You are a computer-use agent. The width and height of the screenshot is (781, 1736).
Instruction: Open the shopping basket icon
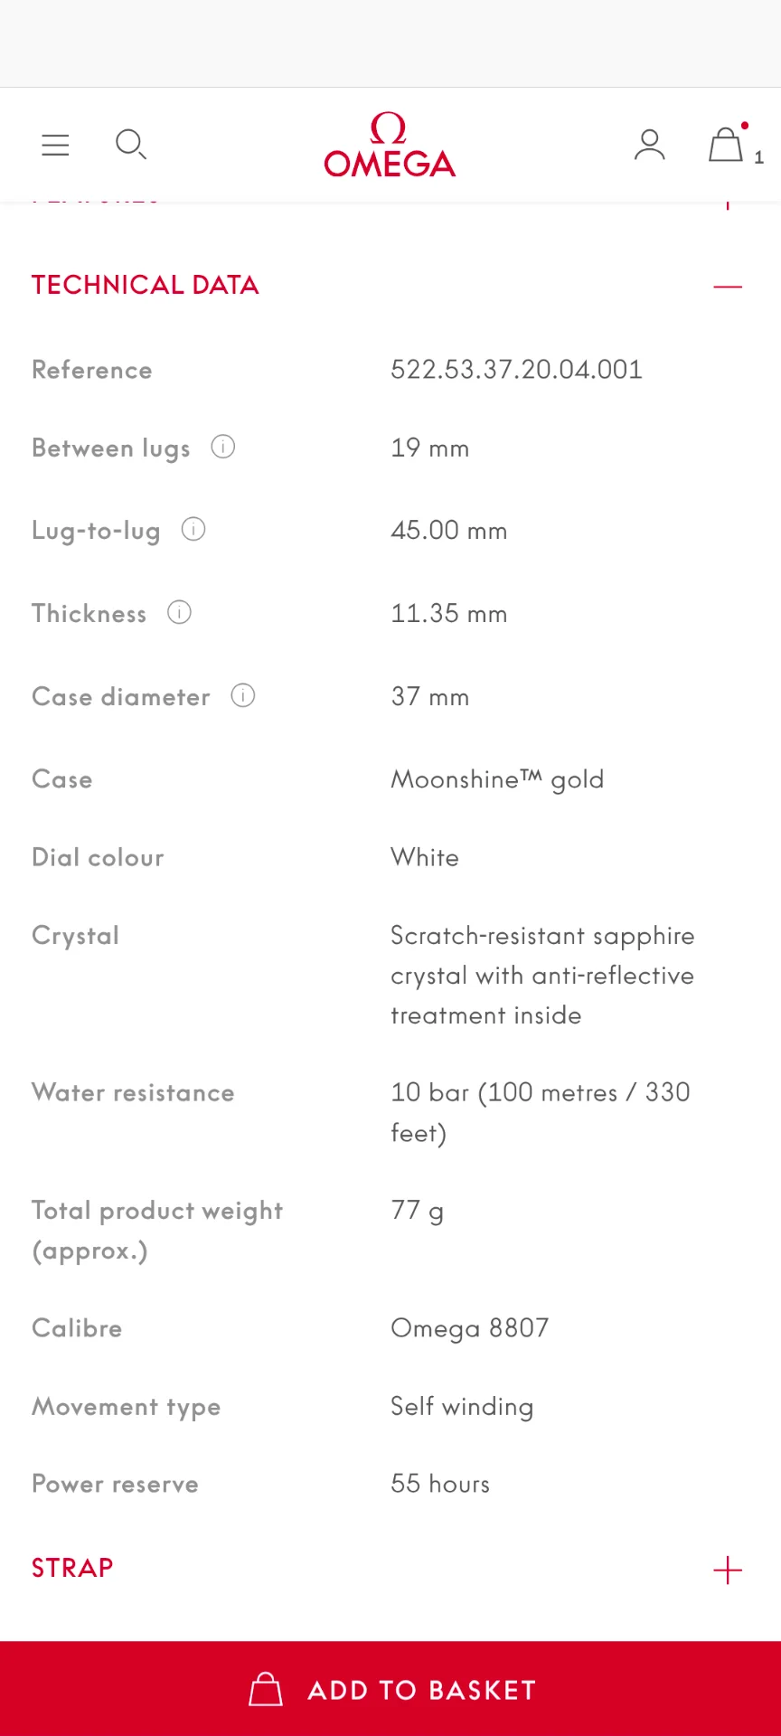pyautogui.click(x=726, y=145)
